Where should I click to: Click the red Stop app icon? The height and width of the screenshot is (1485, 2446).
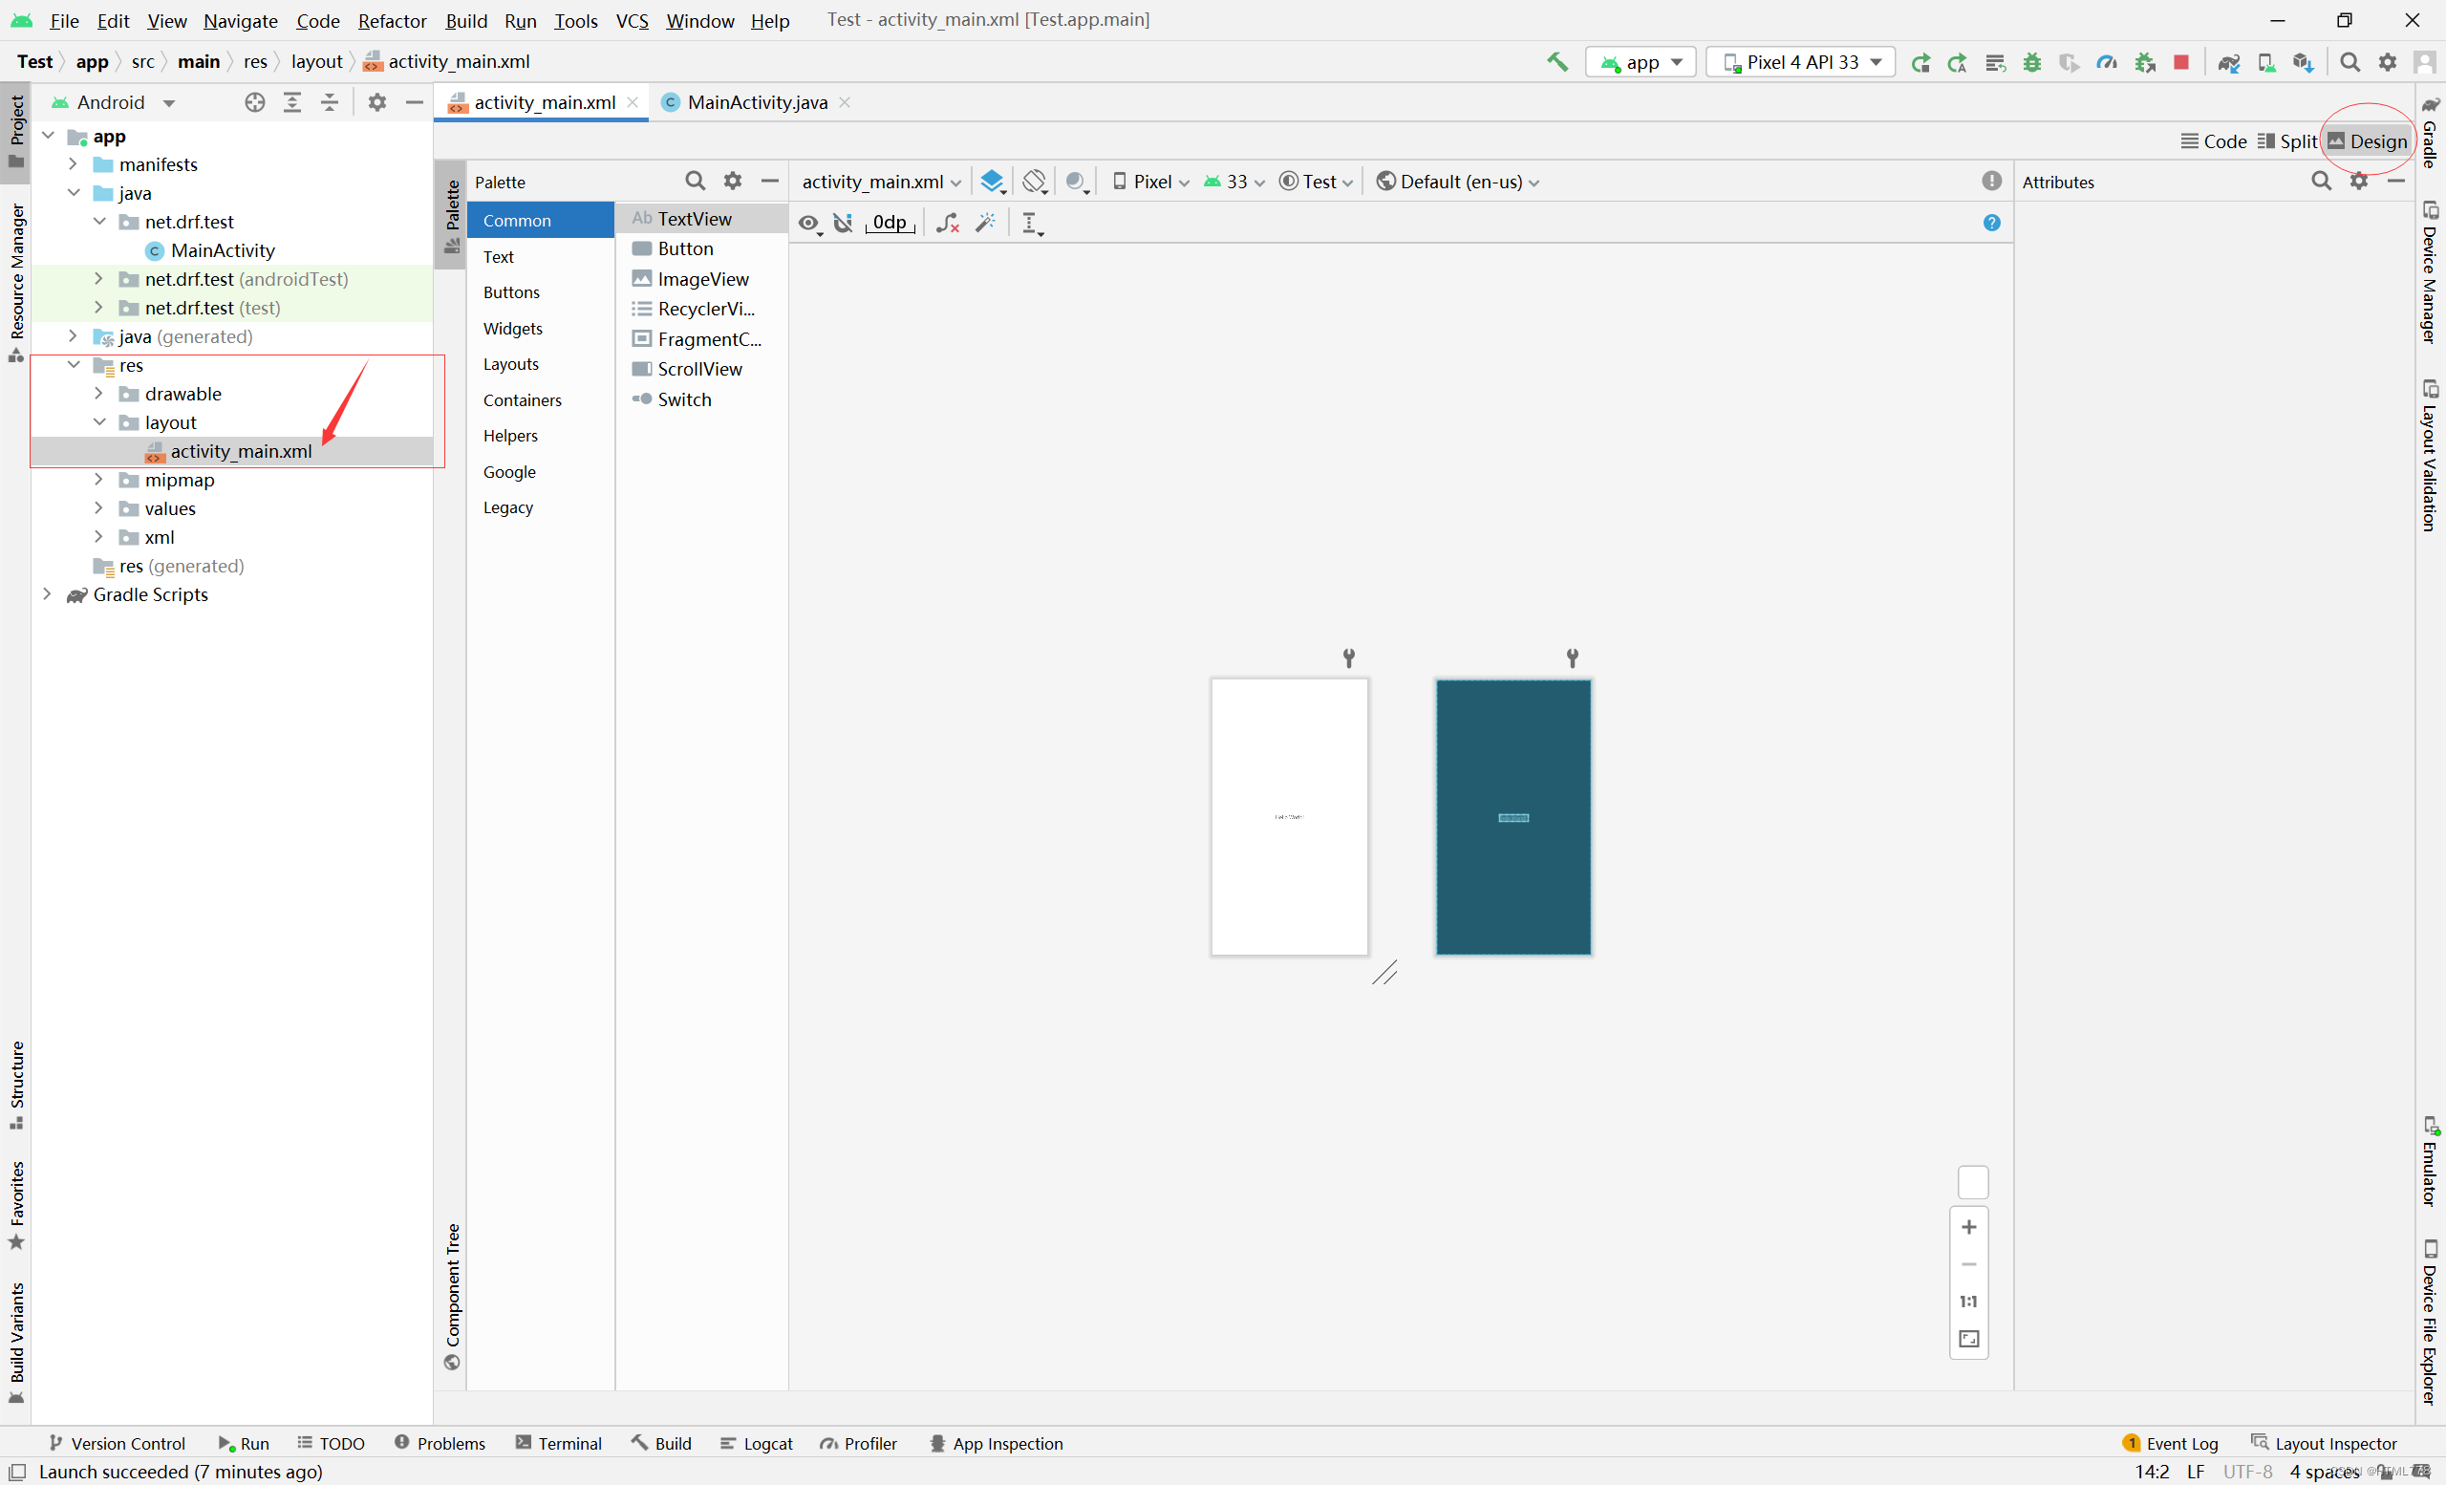2181,62
